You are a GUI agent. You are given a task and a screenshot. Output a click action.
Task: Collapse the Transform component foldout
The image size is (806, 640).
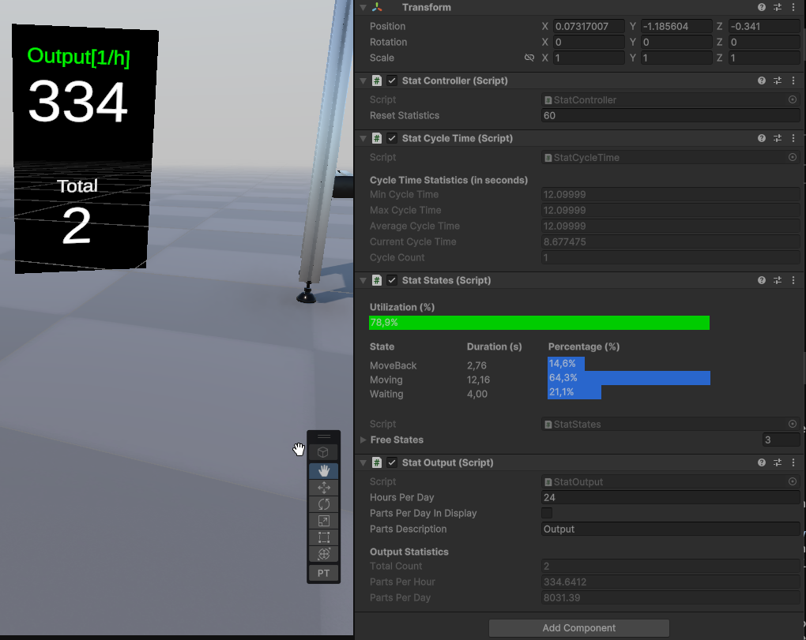coord(363,7)
